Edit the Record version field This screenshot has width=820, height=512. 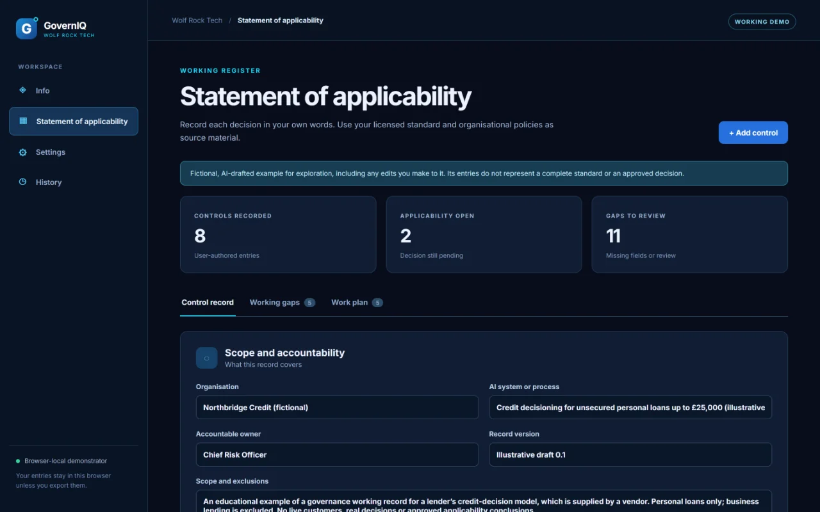[630, 454]
